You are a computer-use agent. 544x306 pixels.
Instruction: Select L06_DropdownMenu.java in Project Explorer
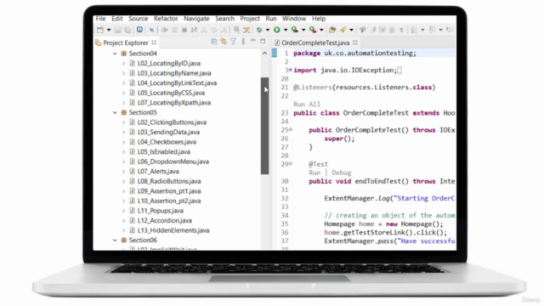(x=173, y=161)
